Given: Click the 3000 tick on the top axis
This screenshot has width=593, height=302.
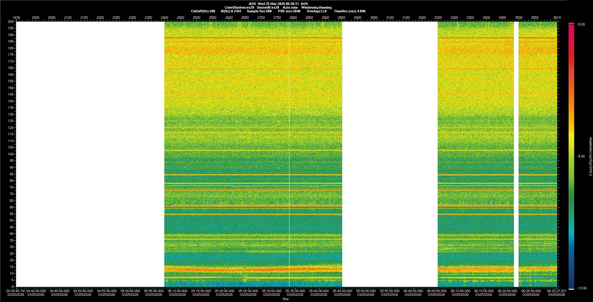Looking at the screenshot, I should pos(357,18).
